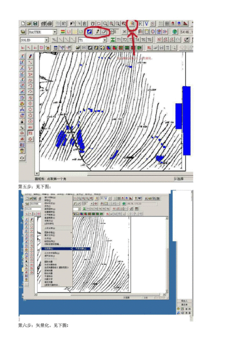Image resolution: width=251 pixels, height=356 pixels.
Task: Toggle the V vector display button, upper screenshot
Action: pyautogui.click(x=147, y=23)
